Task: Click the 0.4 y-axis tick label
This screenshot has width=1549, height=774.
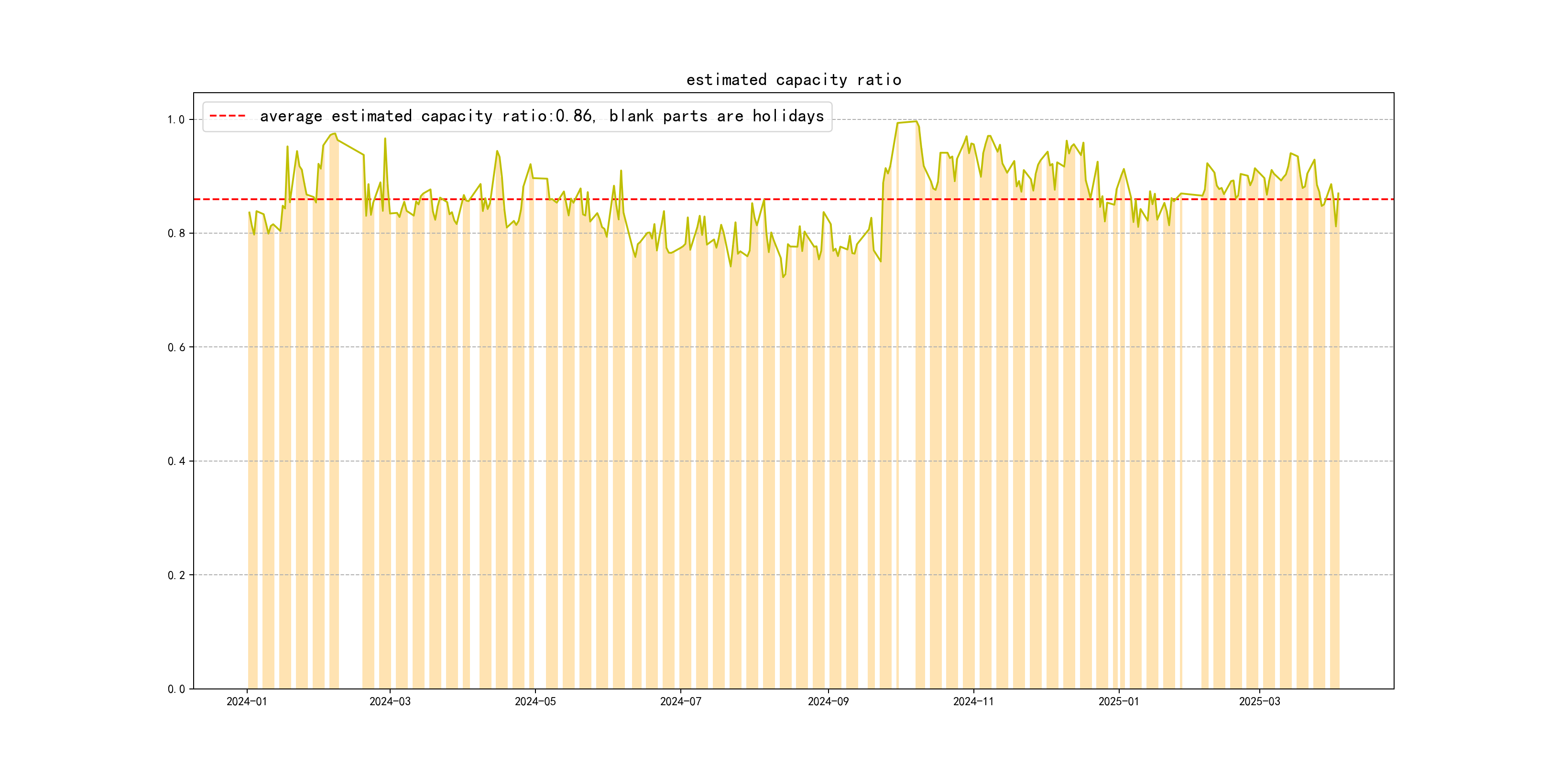Action: pyautogui.click(x=175, y=461)
